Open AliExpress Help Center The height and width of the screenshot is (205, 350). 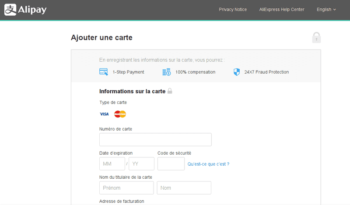tap(282, 10)
